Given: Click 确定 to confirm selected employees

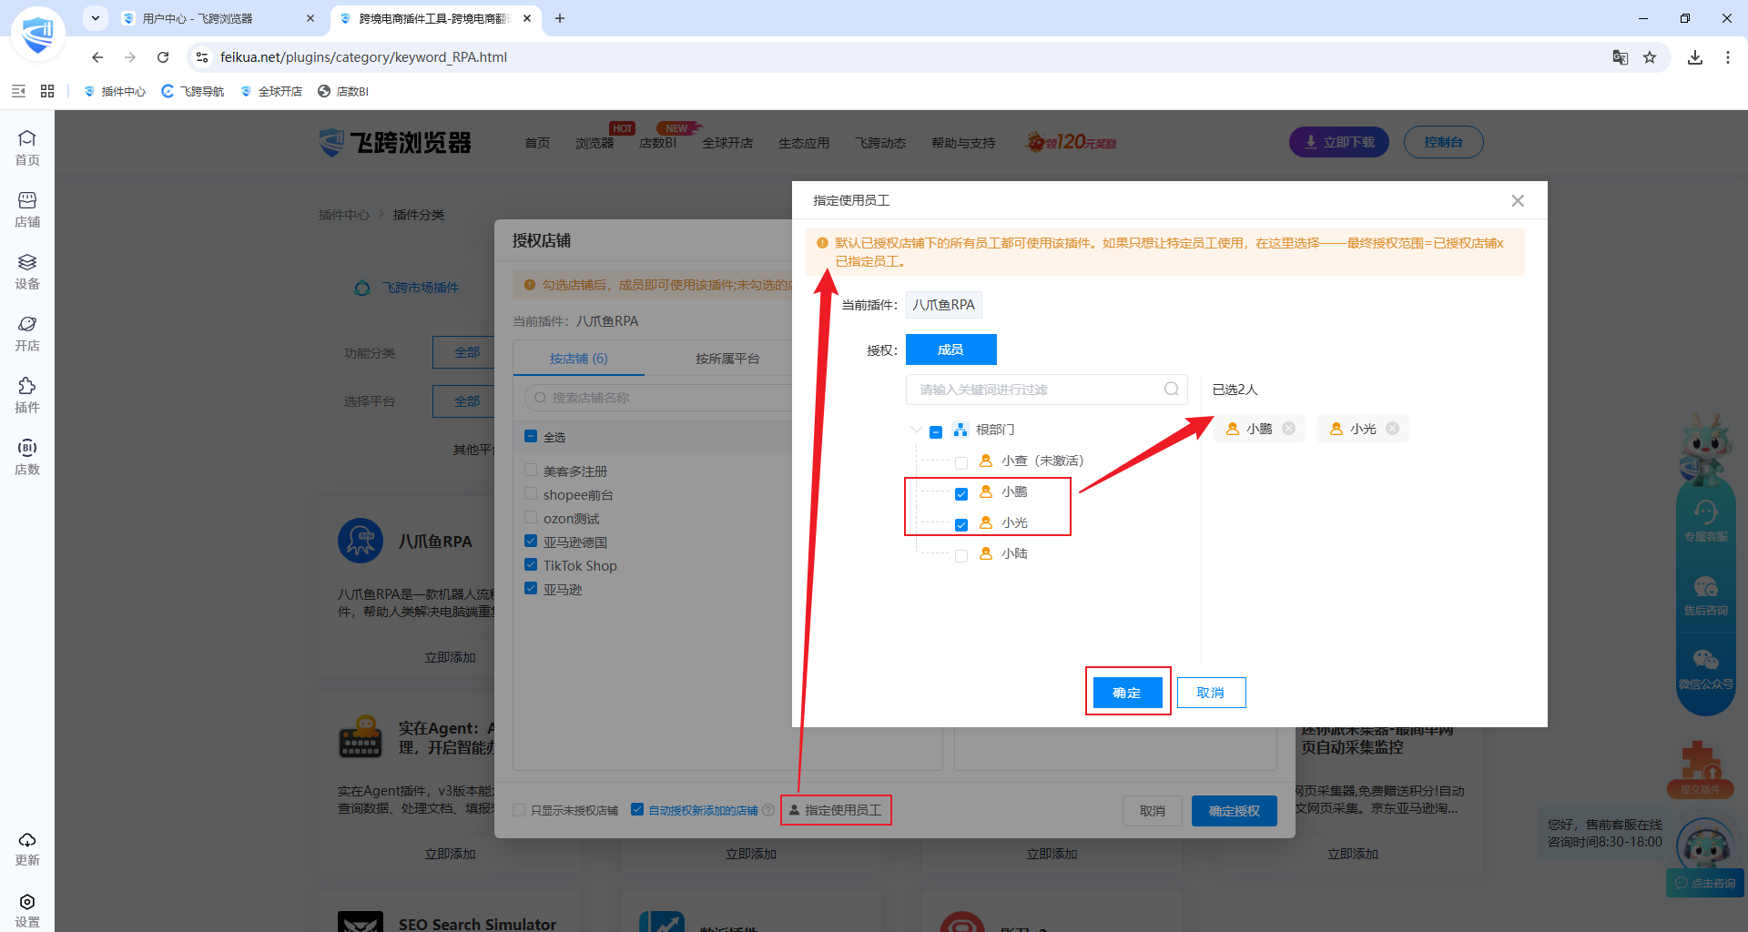Looking at the screenshot, I should [1127, 693].
